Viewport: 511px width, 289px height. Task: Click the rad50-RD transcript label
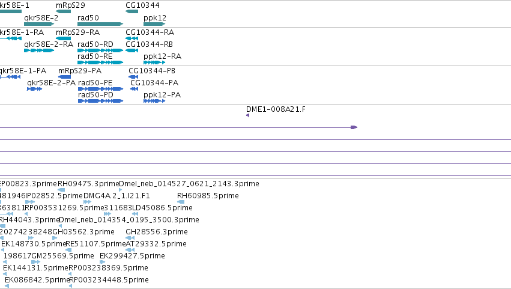point(95,44)
